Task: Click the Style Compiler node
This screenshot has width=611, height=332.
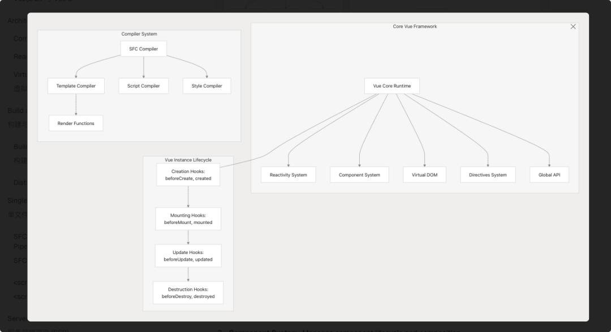Action: pyautogui.click(x=207, y=86)
